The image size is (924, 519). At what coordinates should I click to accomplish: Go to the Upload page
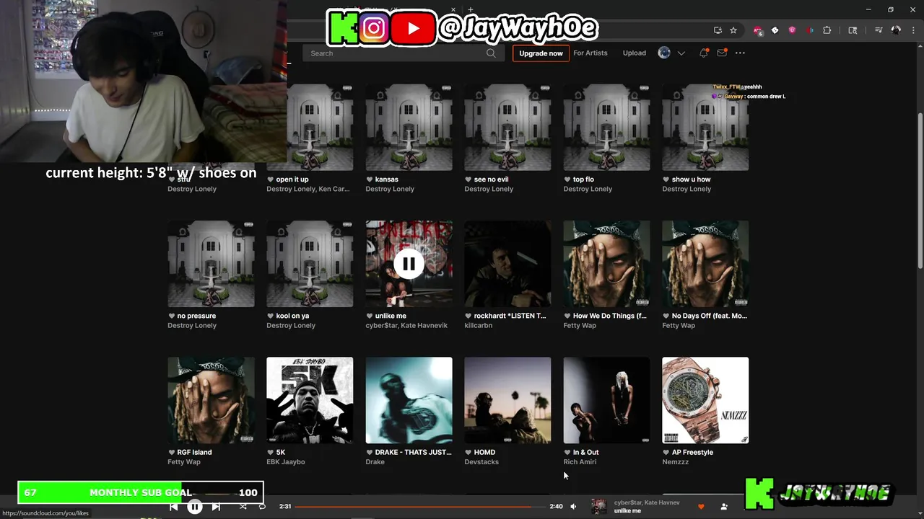[635, 53]
